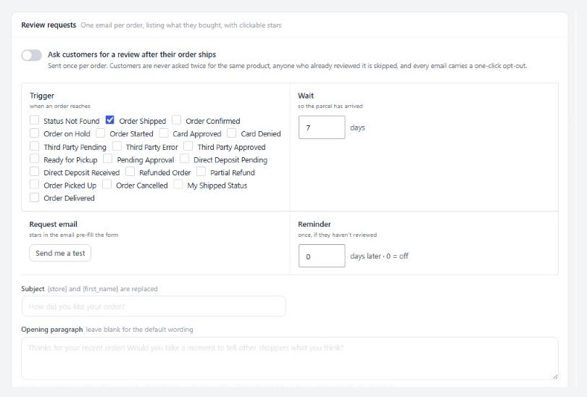Tick the Ready for Pickup checkbox

pos(35,159)
